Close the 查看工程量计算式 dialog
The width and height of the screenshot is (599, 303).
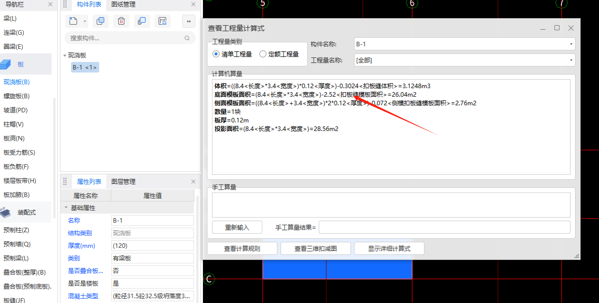coord(571,28)
